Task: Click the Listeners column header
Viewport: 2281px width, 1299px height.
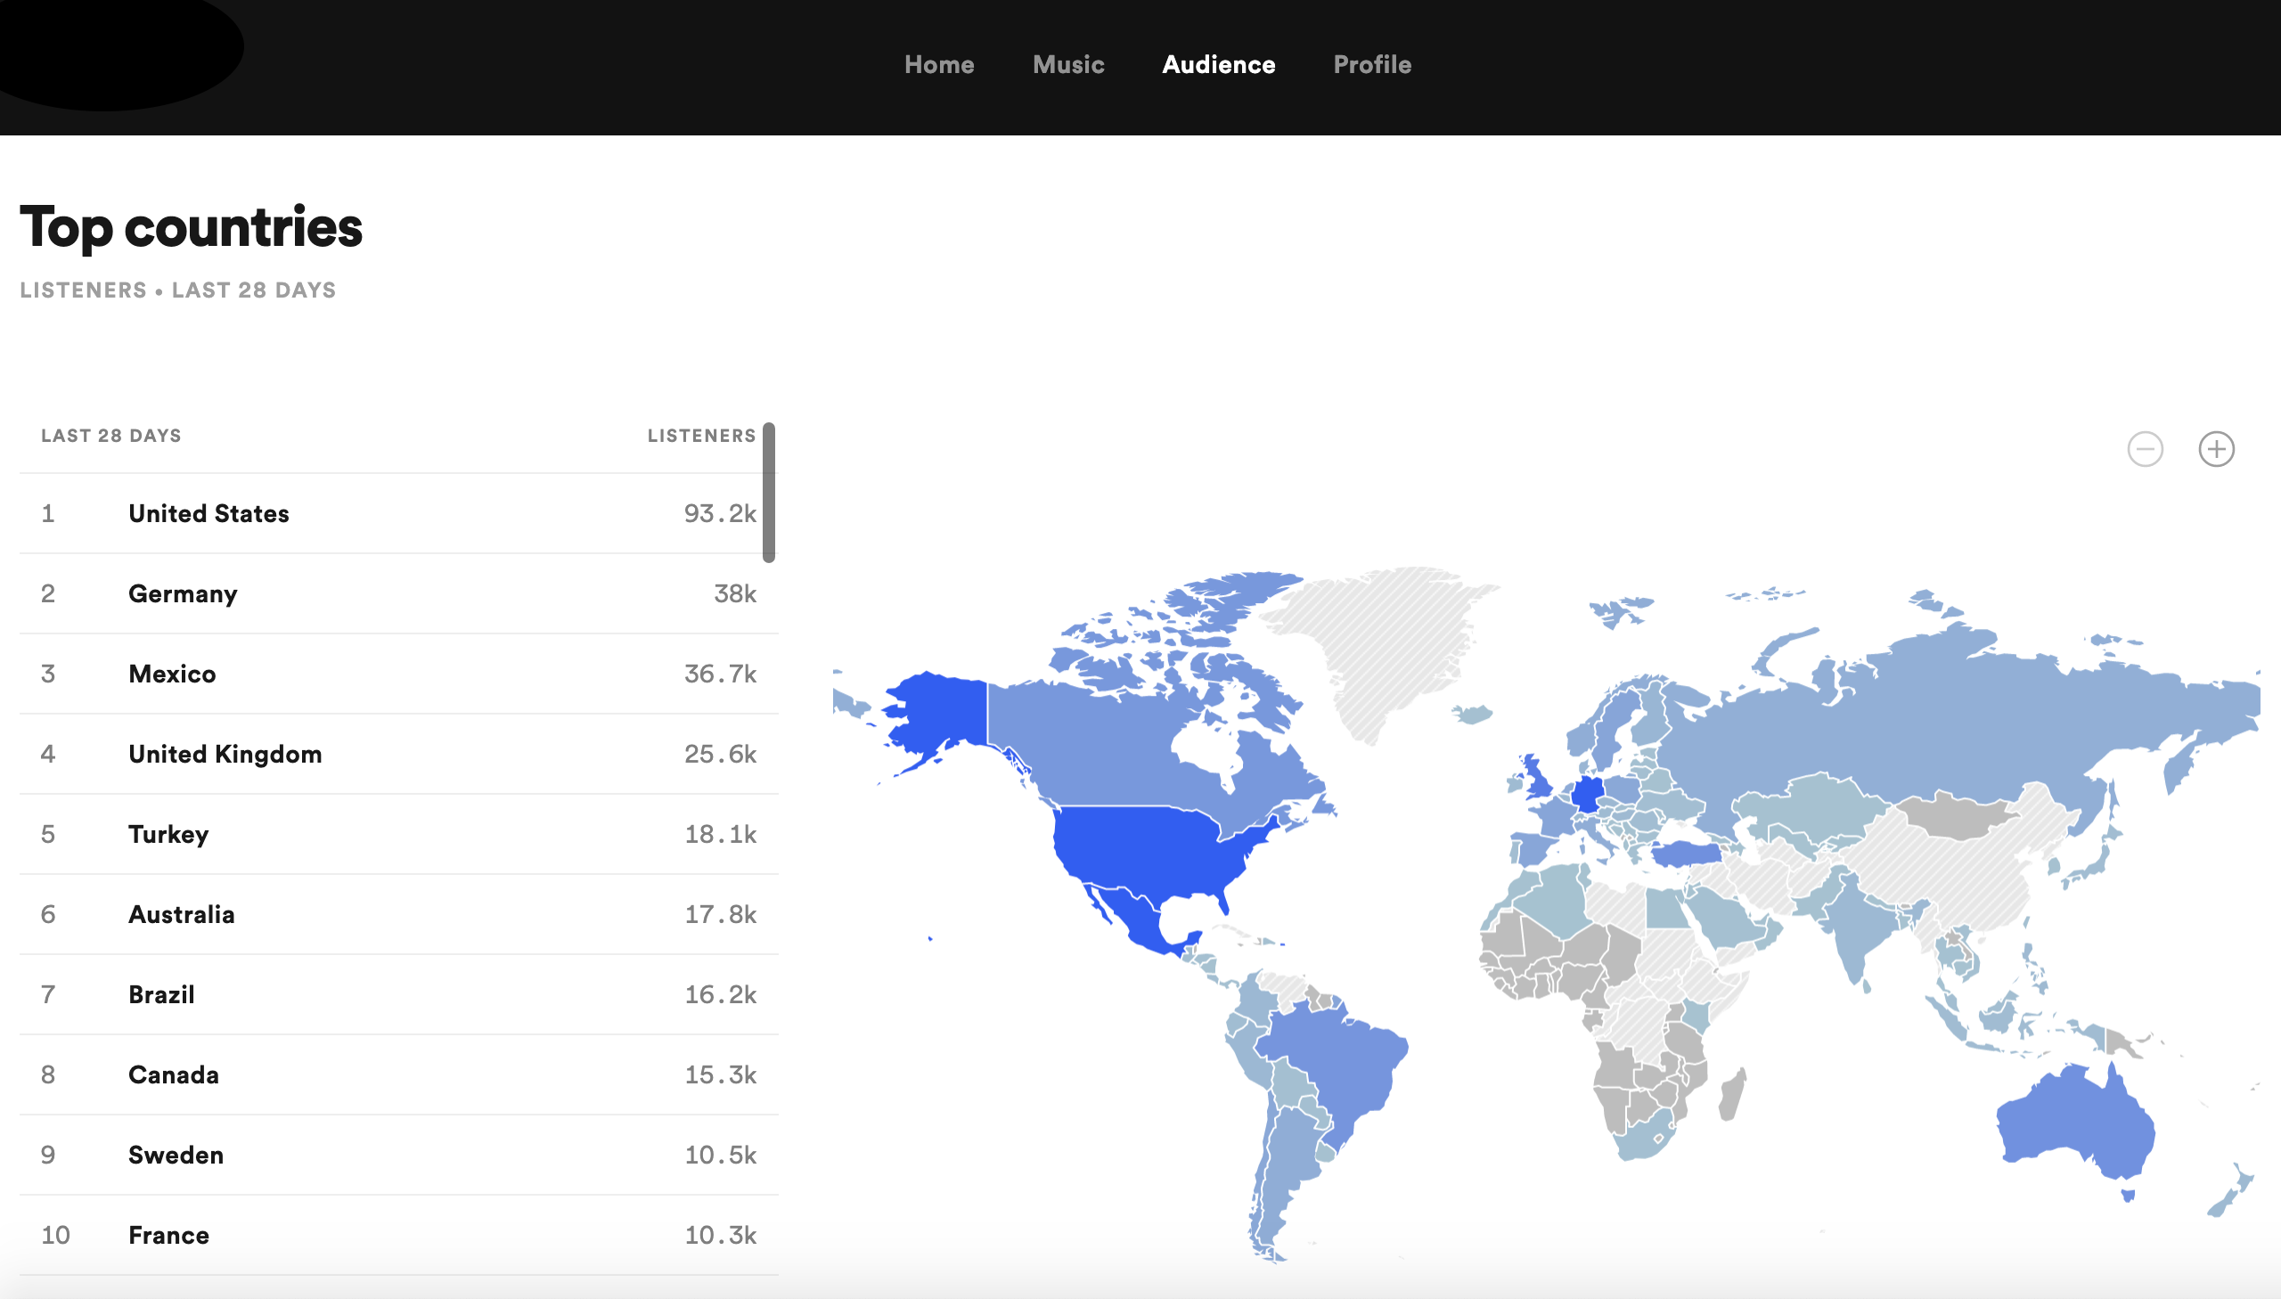Action: pyautogui.click(x=701, y=436)
